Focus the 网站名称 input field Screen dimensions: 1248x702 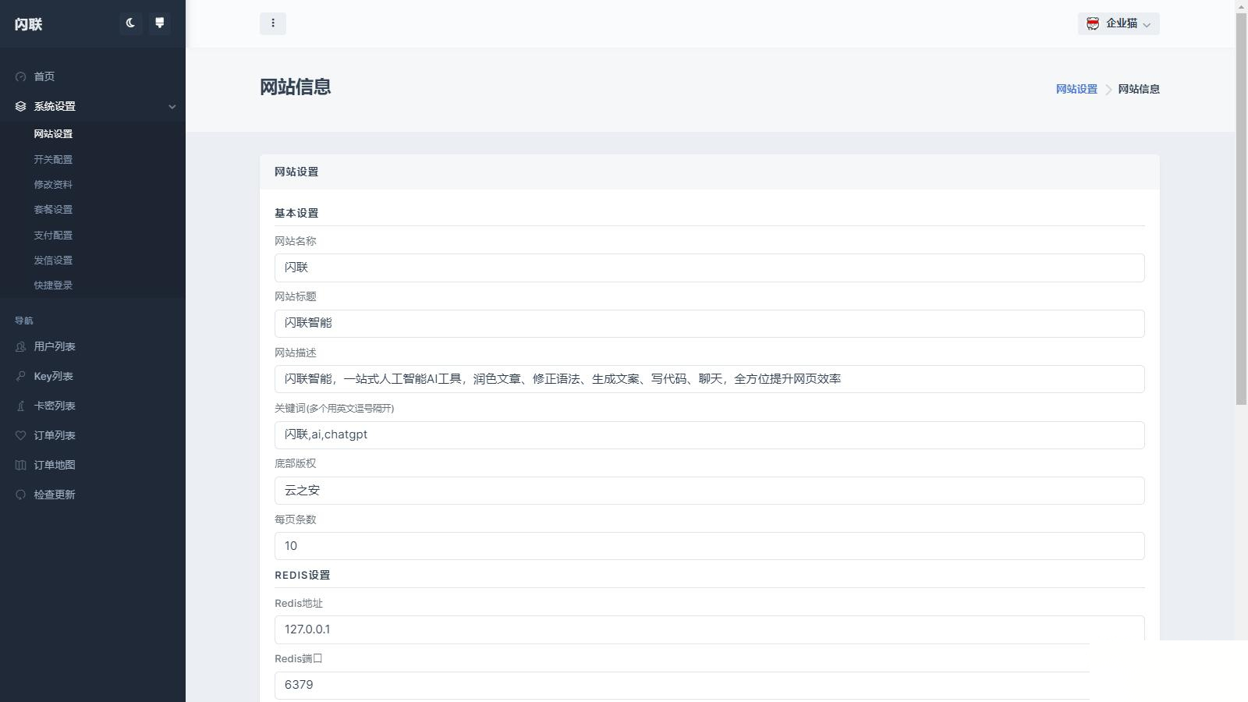[710, 268]
